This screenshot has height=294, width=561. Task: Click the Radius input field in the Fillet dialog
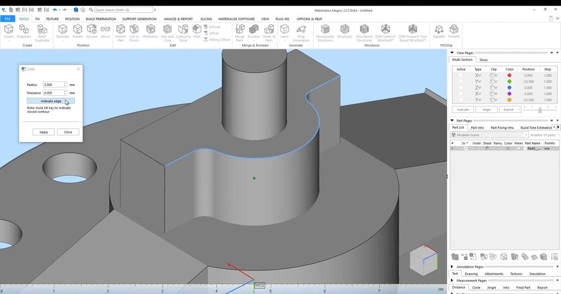[x=53, y=84]
